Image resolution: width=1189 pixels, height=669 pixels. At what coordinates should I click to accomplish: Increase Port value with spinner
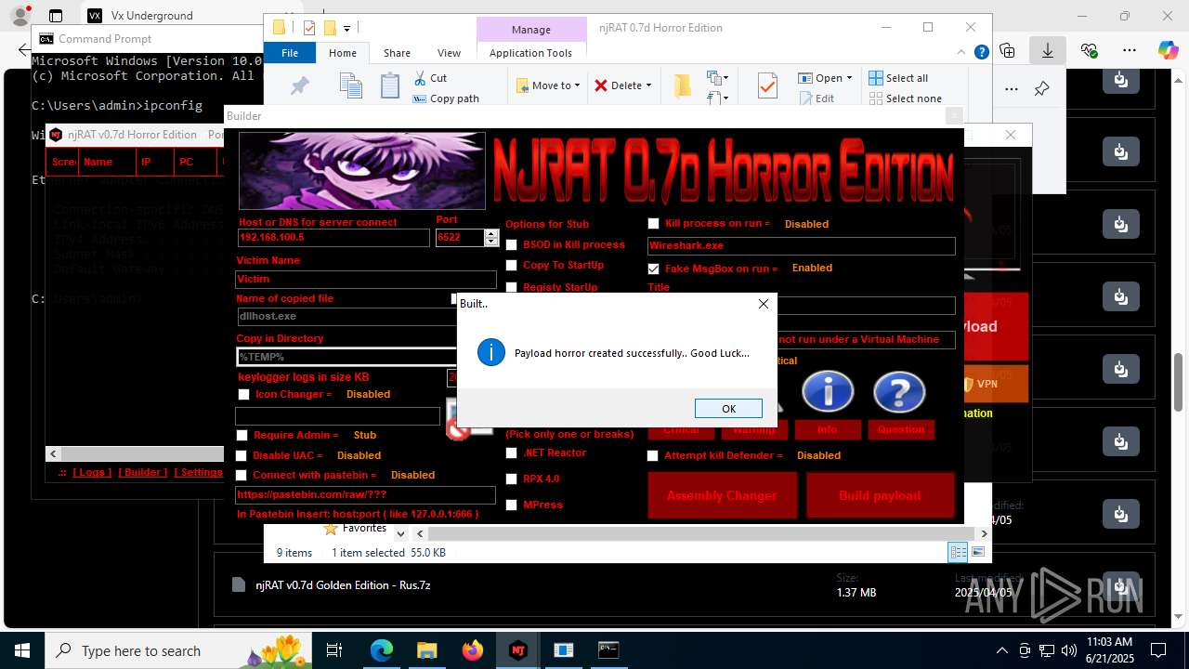491,233
